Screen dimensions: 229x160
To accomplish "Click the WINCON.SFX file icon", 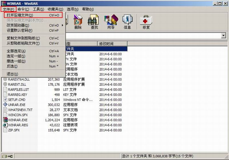I will coord(5,115).
